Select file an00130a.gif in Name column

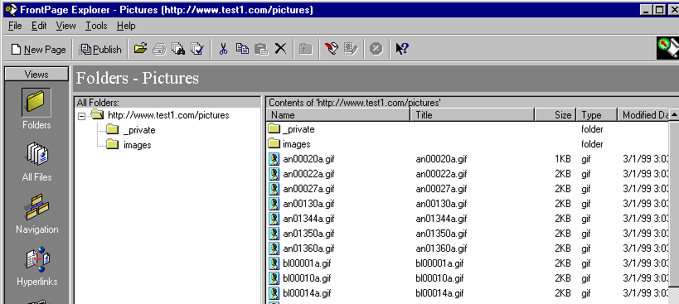[x=308, y=204]
